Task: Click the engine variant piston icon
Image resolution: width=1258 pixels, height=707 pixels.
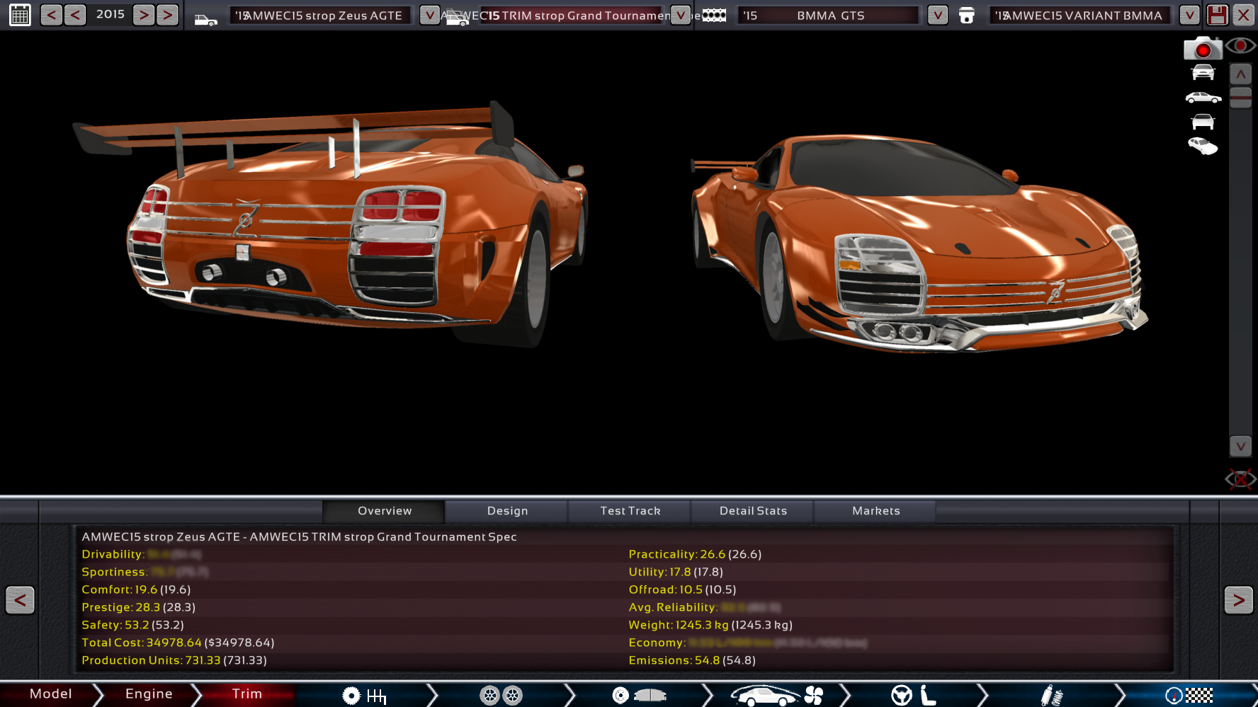Action: [x=966, y=16]
